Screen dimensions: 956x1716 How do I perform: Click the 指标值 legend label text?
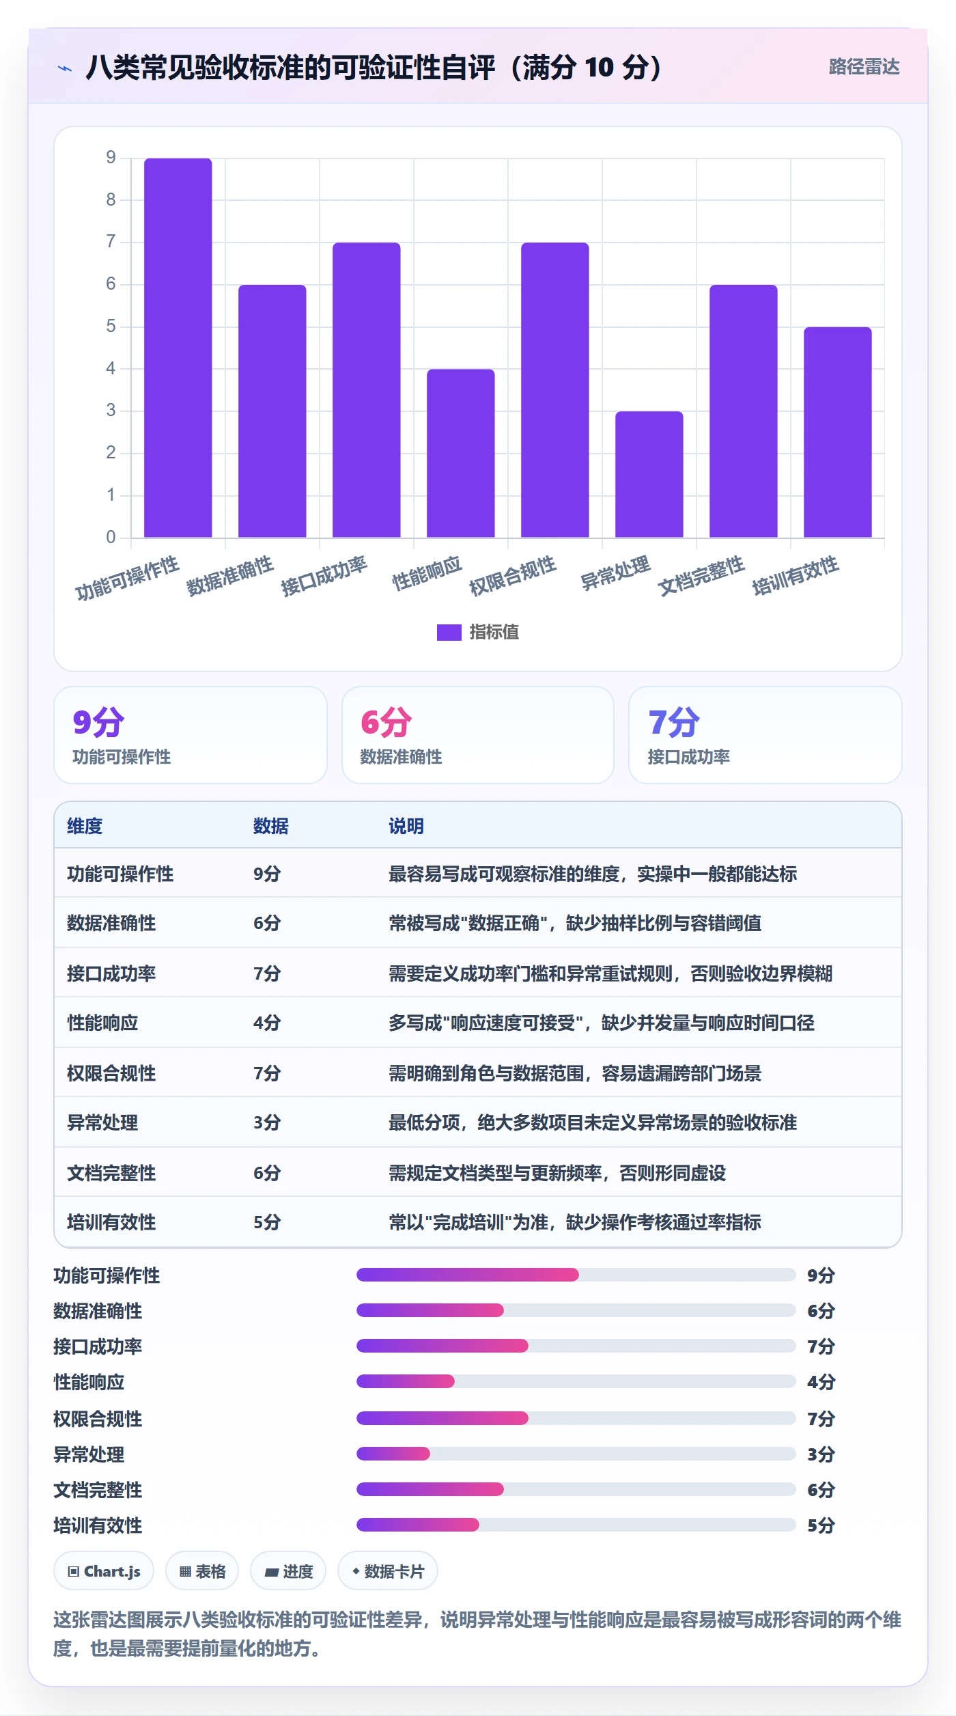pos(494,632)
